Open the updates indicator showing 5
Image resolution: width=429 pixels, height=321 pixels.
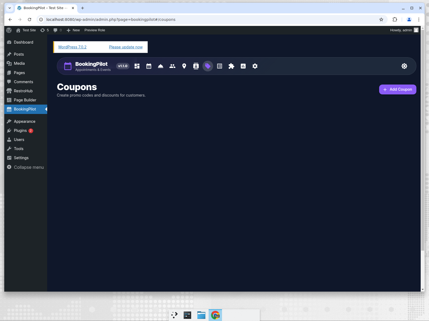[x=45, y=30]
